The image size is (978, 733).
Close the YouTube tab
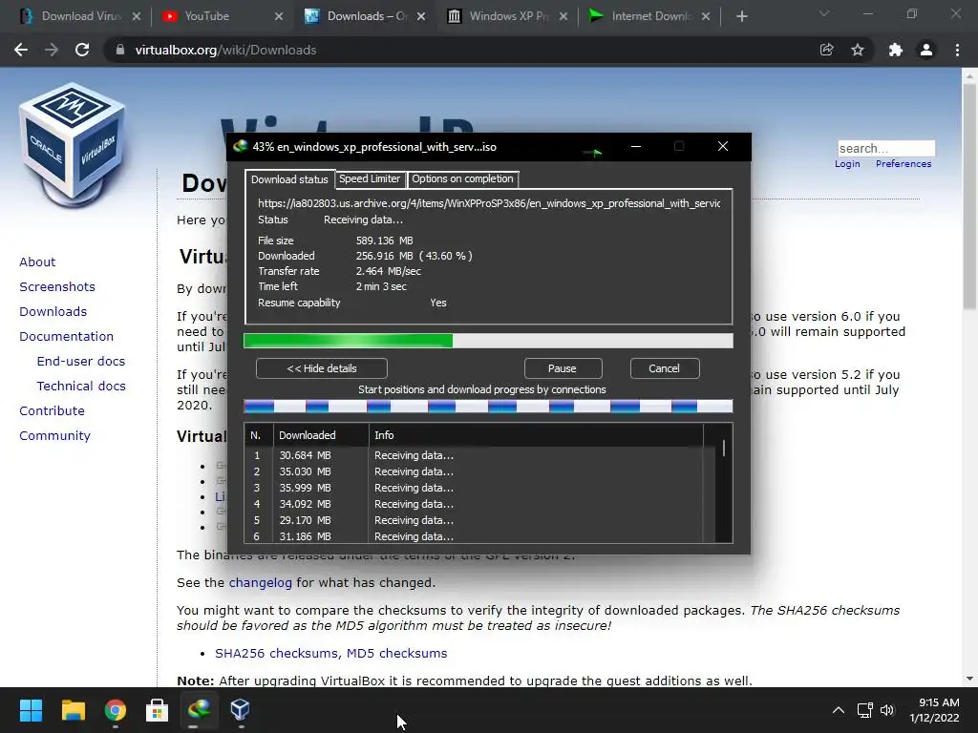click(x=279, y=16)
